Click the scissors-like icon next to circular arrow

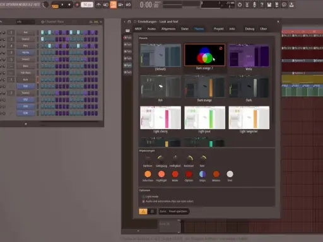247,4
